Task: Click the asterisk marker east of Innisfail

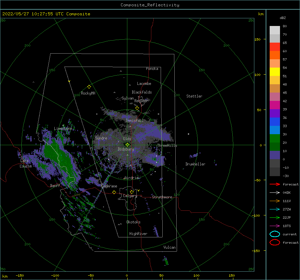Action: pyautogui.click(x=158, y=114)
